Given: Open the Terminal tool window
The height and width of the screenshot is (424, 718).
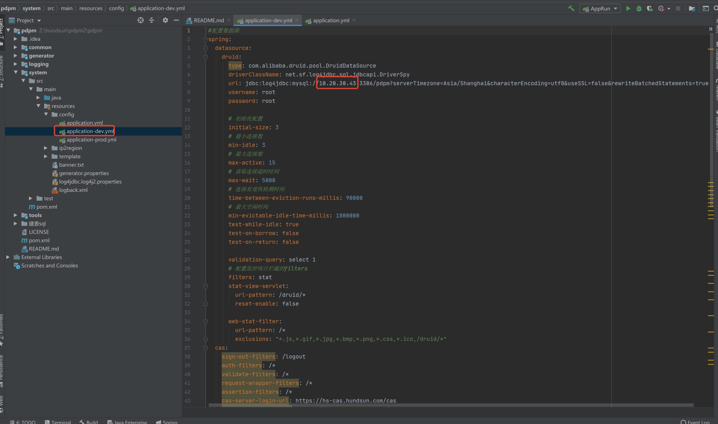Looking at the screenshot, I should [x=58, y=422].
